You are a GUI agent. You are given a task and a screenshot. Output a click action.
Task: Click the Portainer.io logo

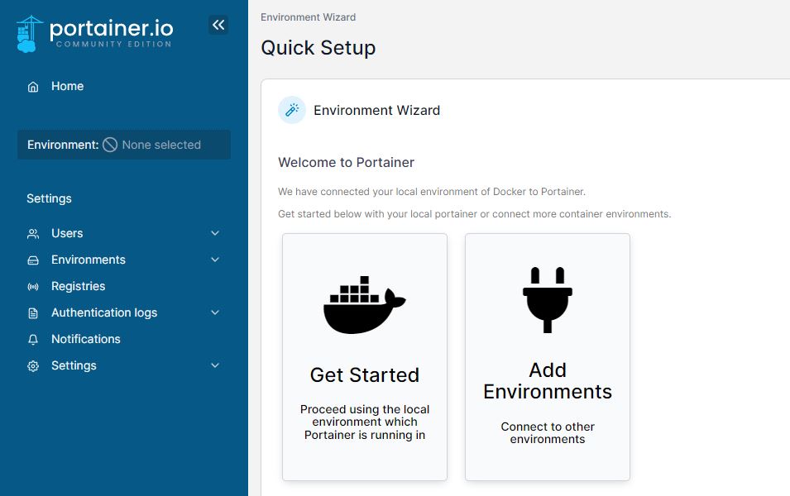(x=94, y=31)
